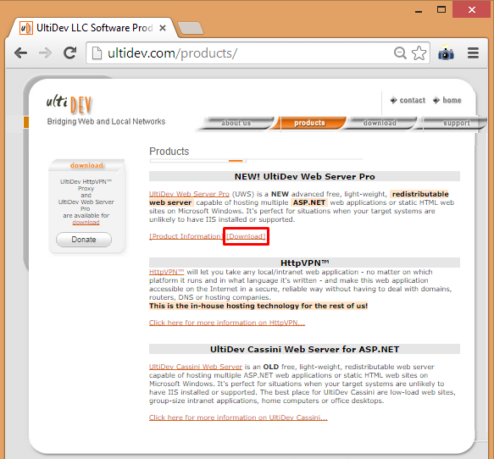Click 'more information on UltiDev Cassini' link
494x459 pixels.
click(238, 418)
